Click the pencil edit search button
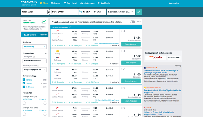The image size is (203, 117). click(x=139, y=12)
